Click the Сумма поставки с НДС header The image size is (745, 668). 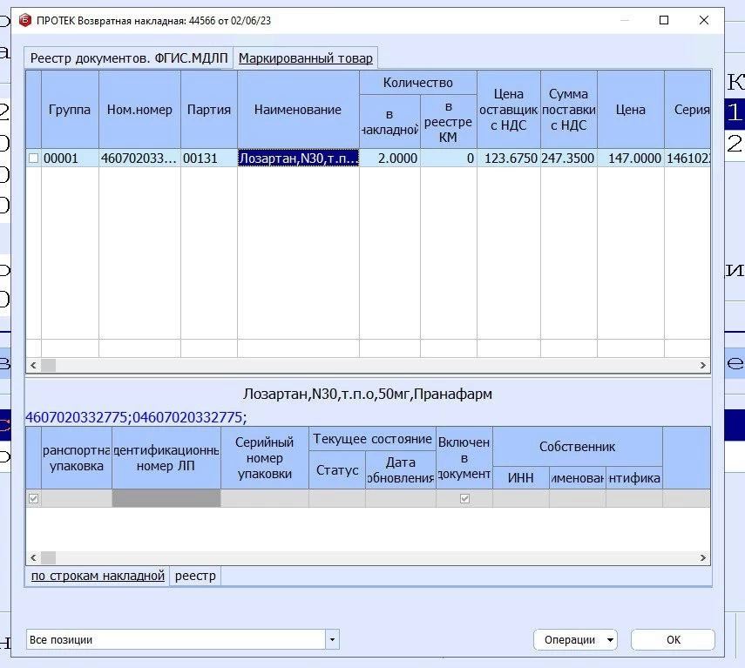click(569, 110)
